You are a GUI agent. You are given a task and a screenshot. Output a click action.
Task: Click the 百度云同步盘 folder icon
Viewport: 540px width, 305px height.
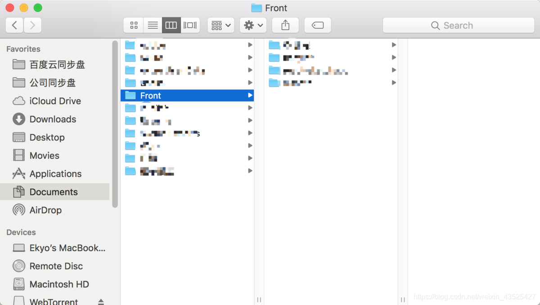click(x=19, y=64)
